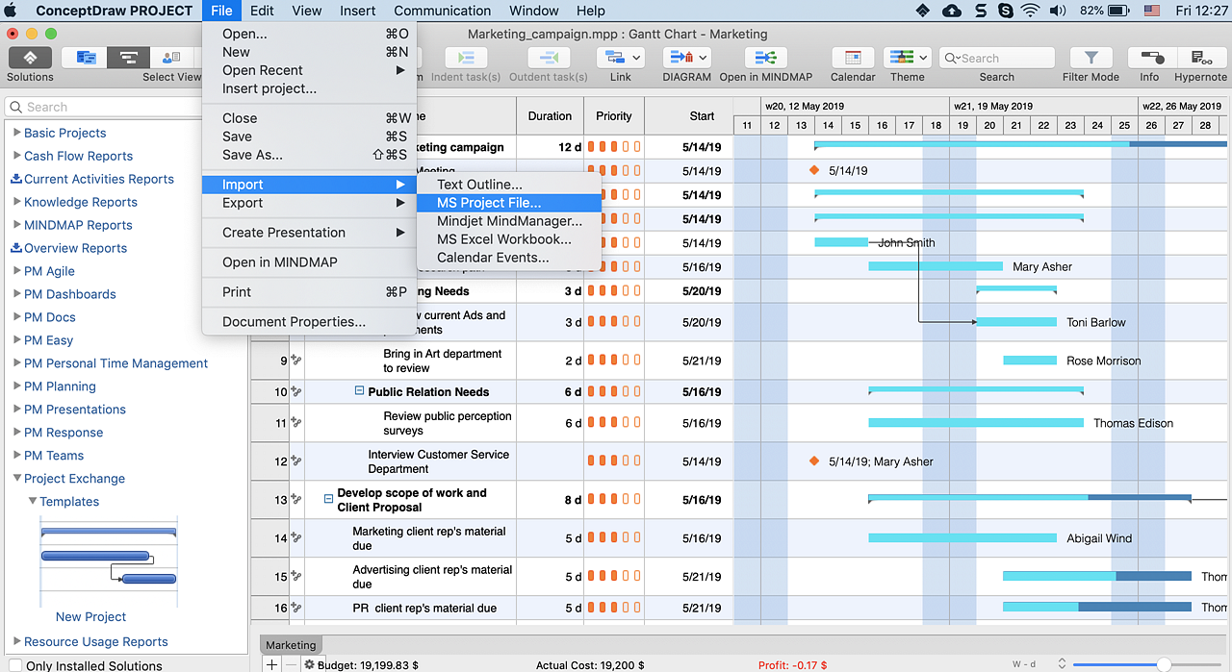Collapse Public Relation Needs task group
Viewport: 1232px width, 672px height.
[x=359, y=391]
